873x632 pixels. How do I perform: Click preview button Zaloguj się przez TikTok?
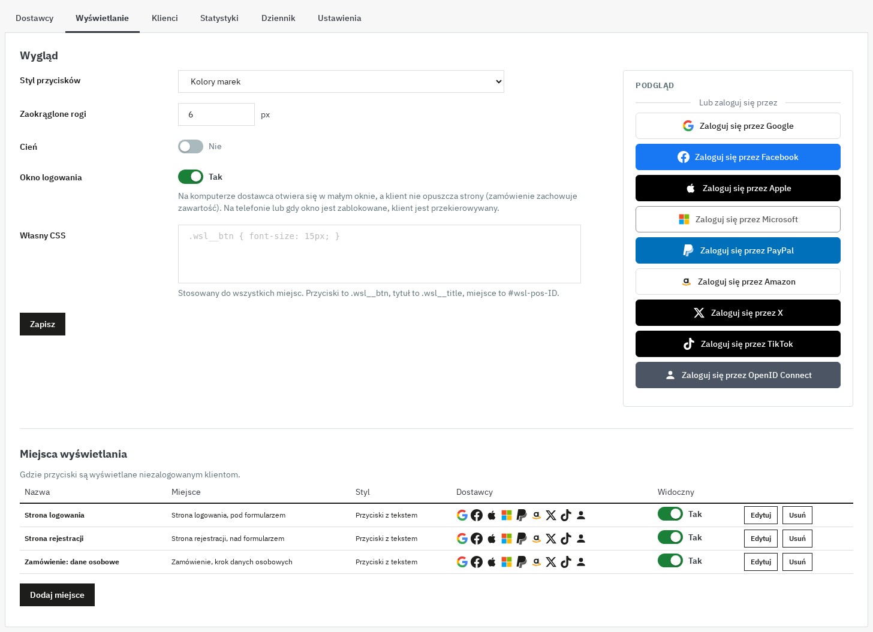pos(738,344)
